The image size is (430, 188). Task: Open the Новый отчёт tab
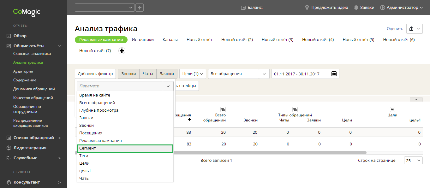click(200, 40)
